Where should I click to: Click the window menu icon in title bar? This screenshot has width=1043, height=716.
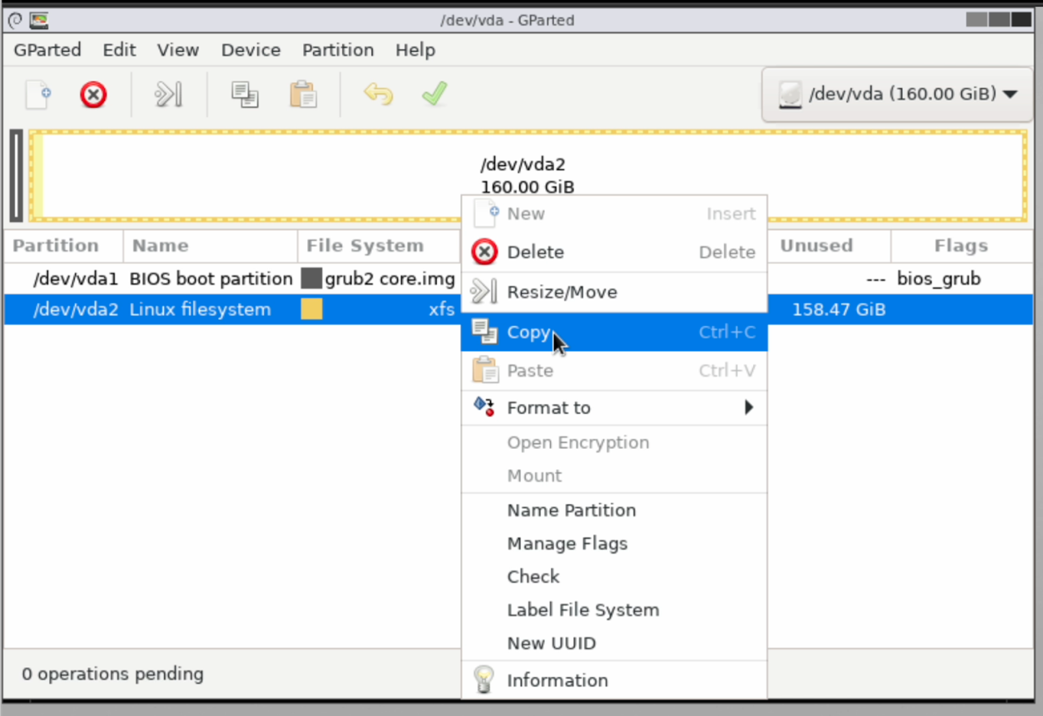tap(15, 20)
